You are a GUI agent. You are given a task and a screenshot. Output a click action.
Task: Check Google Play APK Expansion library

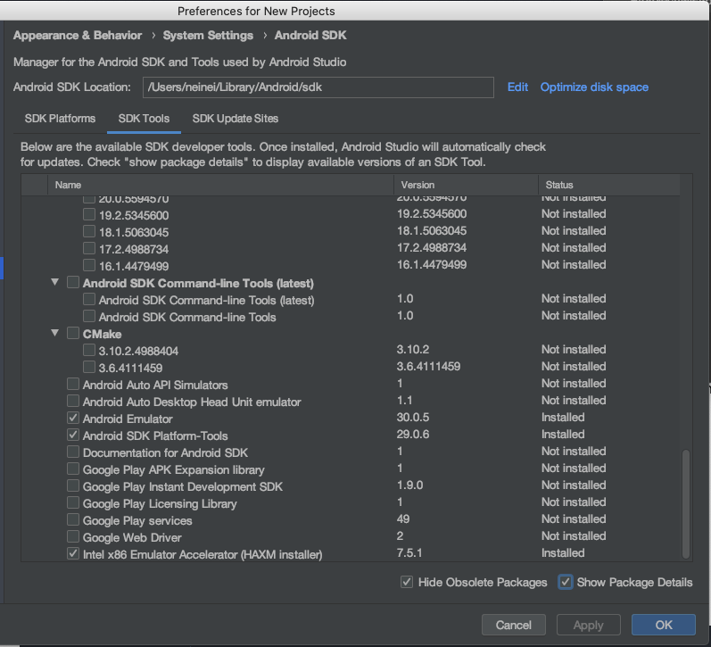[73, 469]
